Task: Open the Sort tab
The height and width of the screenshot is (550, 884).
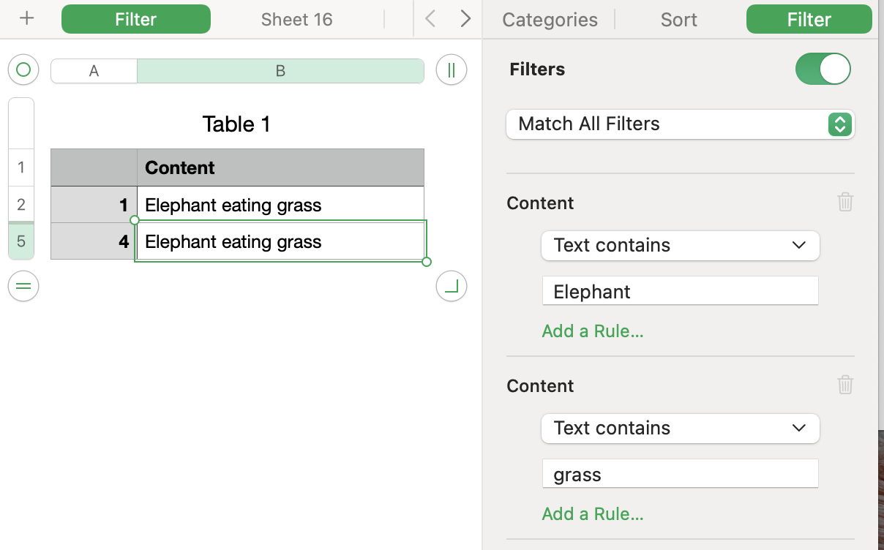Action: (678, 20)
